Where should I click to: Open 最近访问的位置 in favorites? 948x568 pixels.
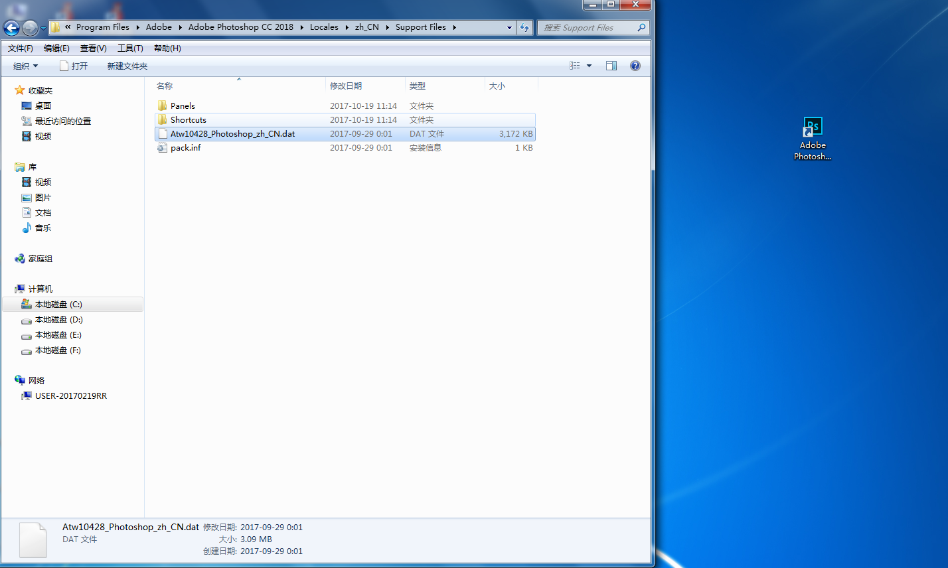coord(62,121)
